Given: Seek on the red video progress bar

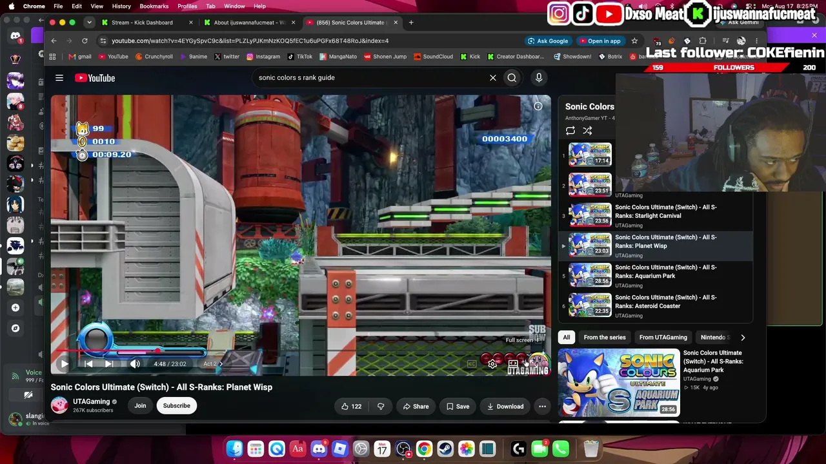Looking at the screenshot, I should pyautogui.click(x=301, y=352).
